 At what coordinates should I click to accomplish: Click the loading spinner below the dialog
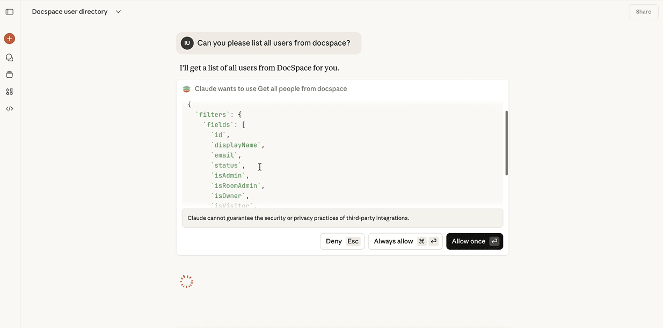pyautogui.click(x=186, y=281)
